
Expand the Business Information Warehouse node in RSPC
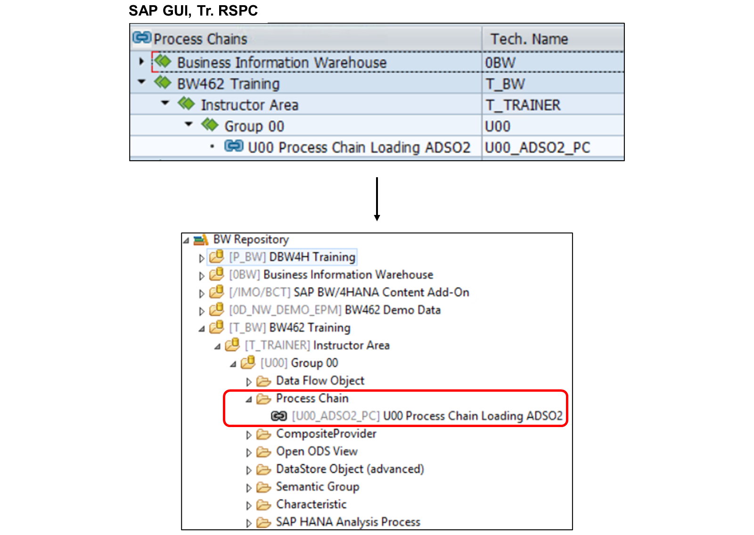pos(141,61)
